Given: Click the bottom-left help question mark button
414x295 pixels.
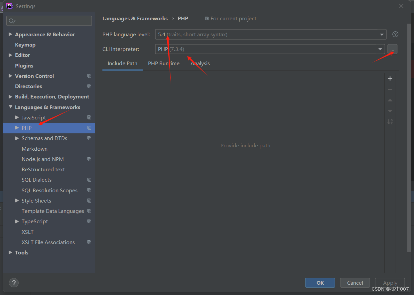Looking at the screenshot, I should click(14, 283).
